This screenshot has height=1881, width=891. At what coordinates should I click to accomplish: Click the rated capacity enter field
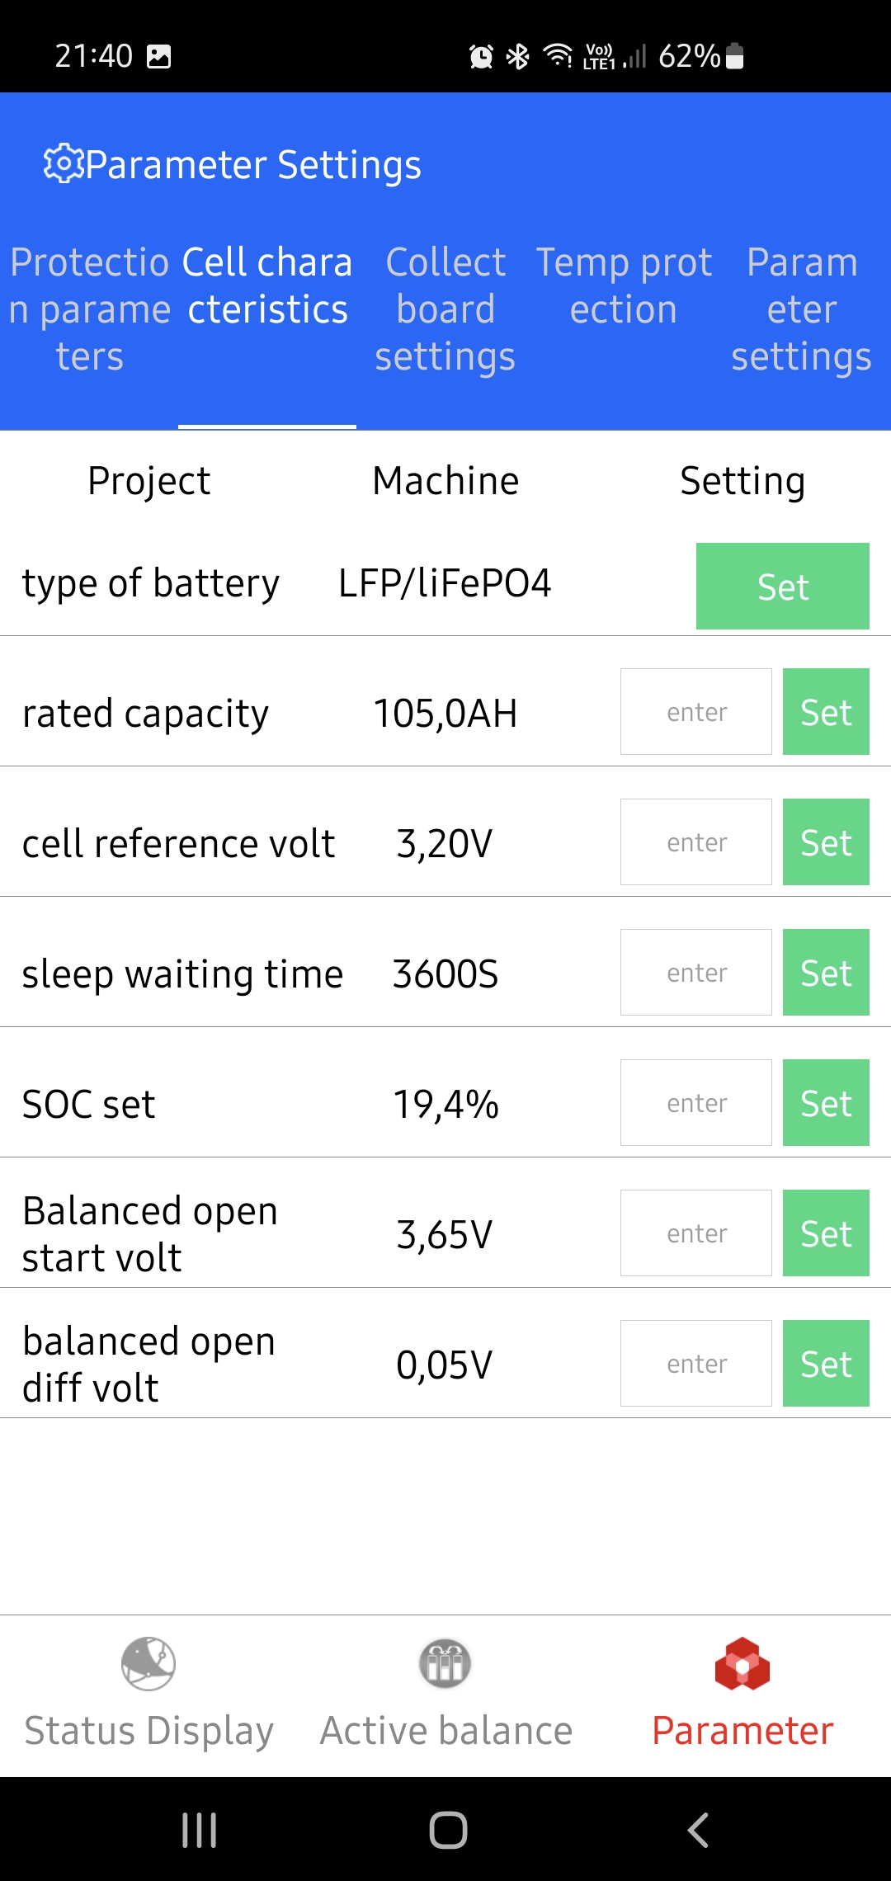pyautogui.click(x=696, y=711)
